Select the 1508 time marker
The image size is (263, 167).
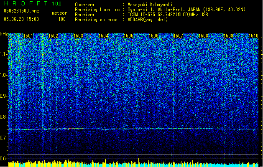tap(204, 36)
